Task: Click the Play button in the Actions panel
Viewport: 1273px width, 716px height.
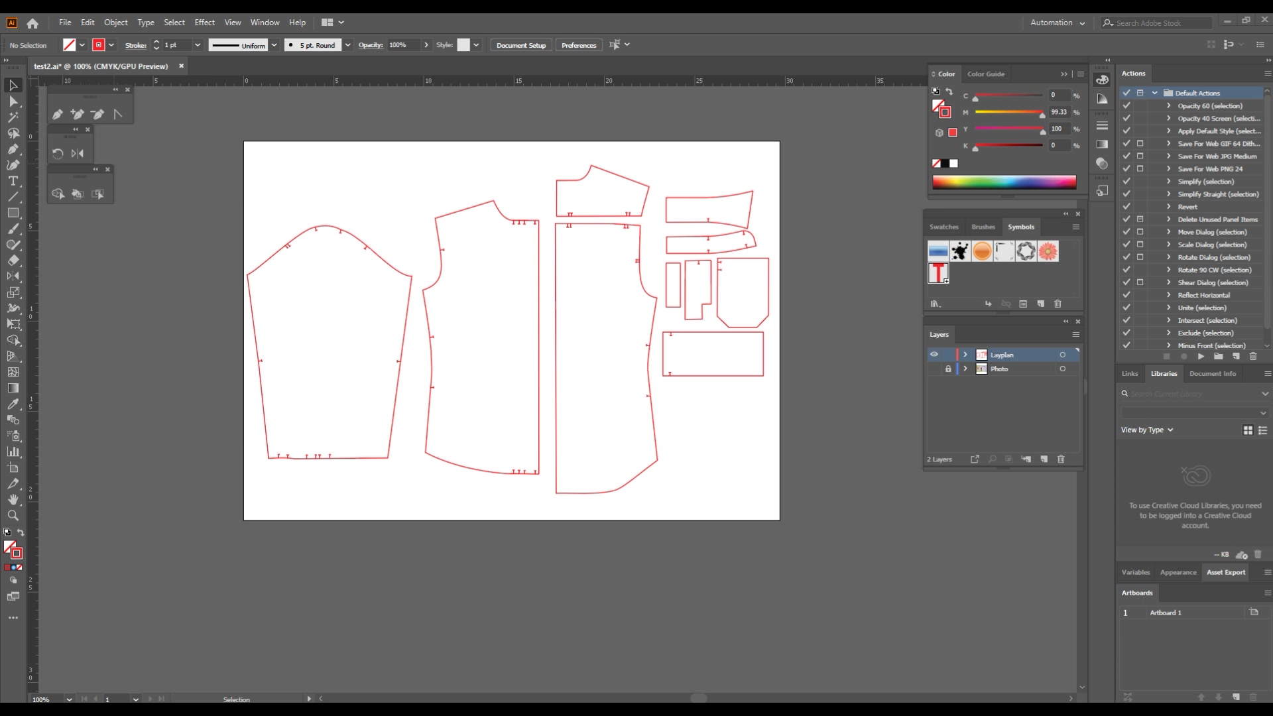Action: pyautogui.click(x=1201, y=357)
